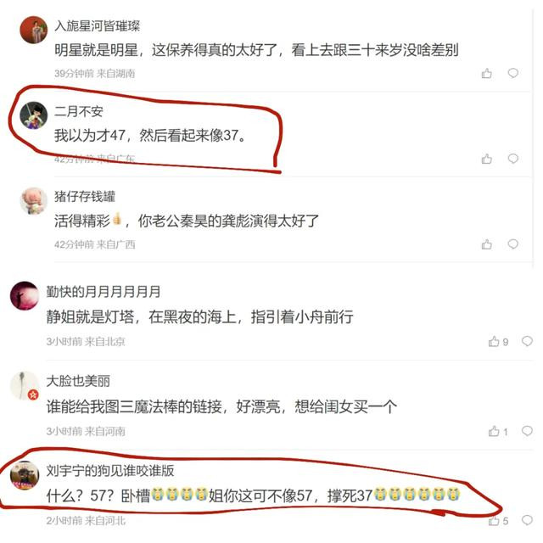543x543 pixels.
Task: Open username link 刘宇宁的狗见谁咬谁版
Action: 110,471
